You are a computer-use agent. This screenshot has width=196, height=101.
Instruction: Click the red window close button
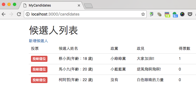pos(4,4)
